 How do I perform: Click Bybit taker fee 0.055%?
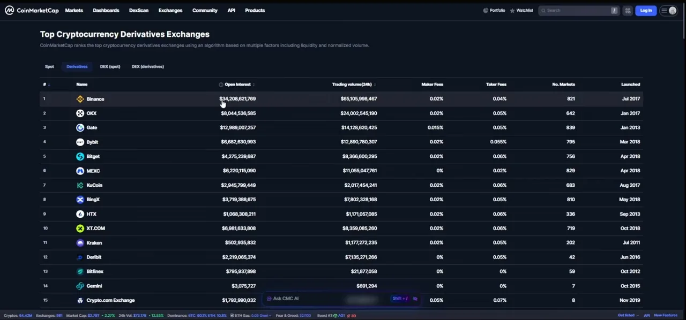click(498, 142)
